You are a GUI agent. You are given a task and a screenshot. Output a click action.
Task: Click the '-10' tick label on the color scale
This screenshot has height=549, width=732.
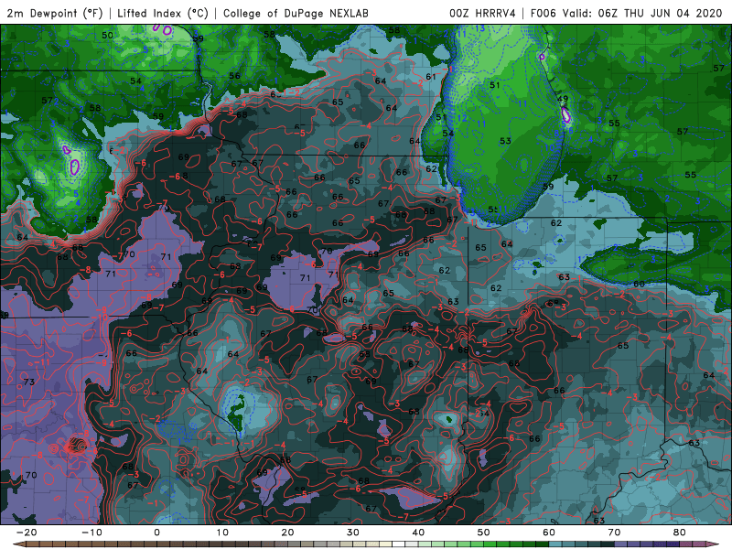[x=91, y=533]
